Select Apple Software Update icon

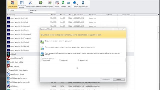click(8, 74)
